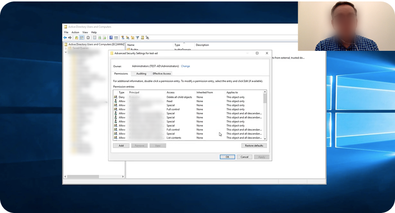Toggle the Show/Hide action pane icon

pos(116,38)
